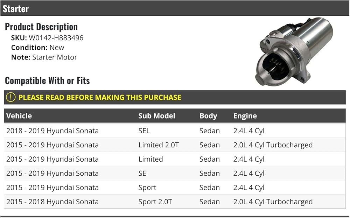Screen dimensions: 350x218
Task: Click the Sub Model column header
Action: [x=157, y=116]
